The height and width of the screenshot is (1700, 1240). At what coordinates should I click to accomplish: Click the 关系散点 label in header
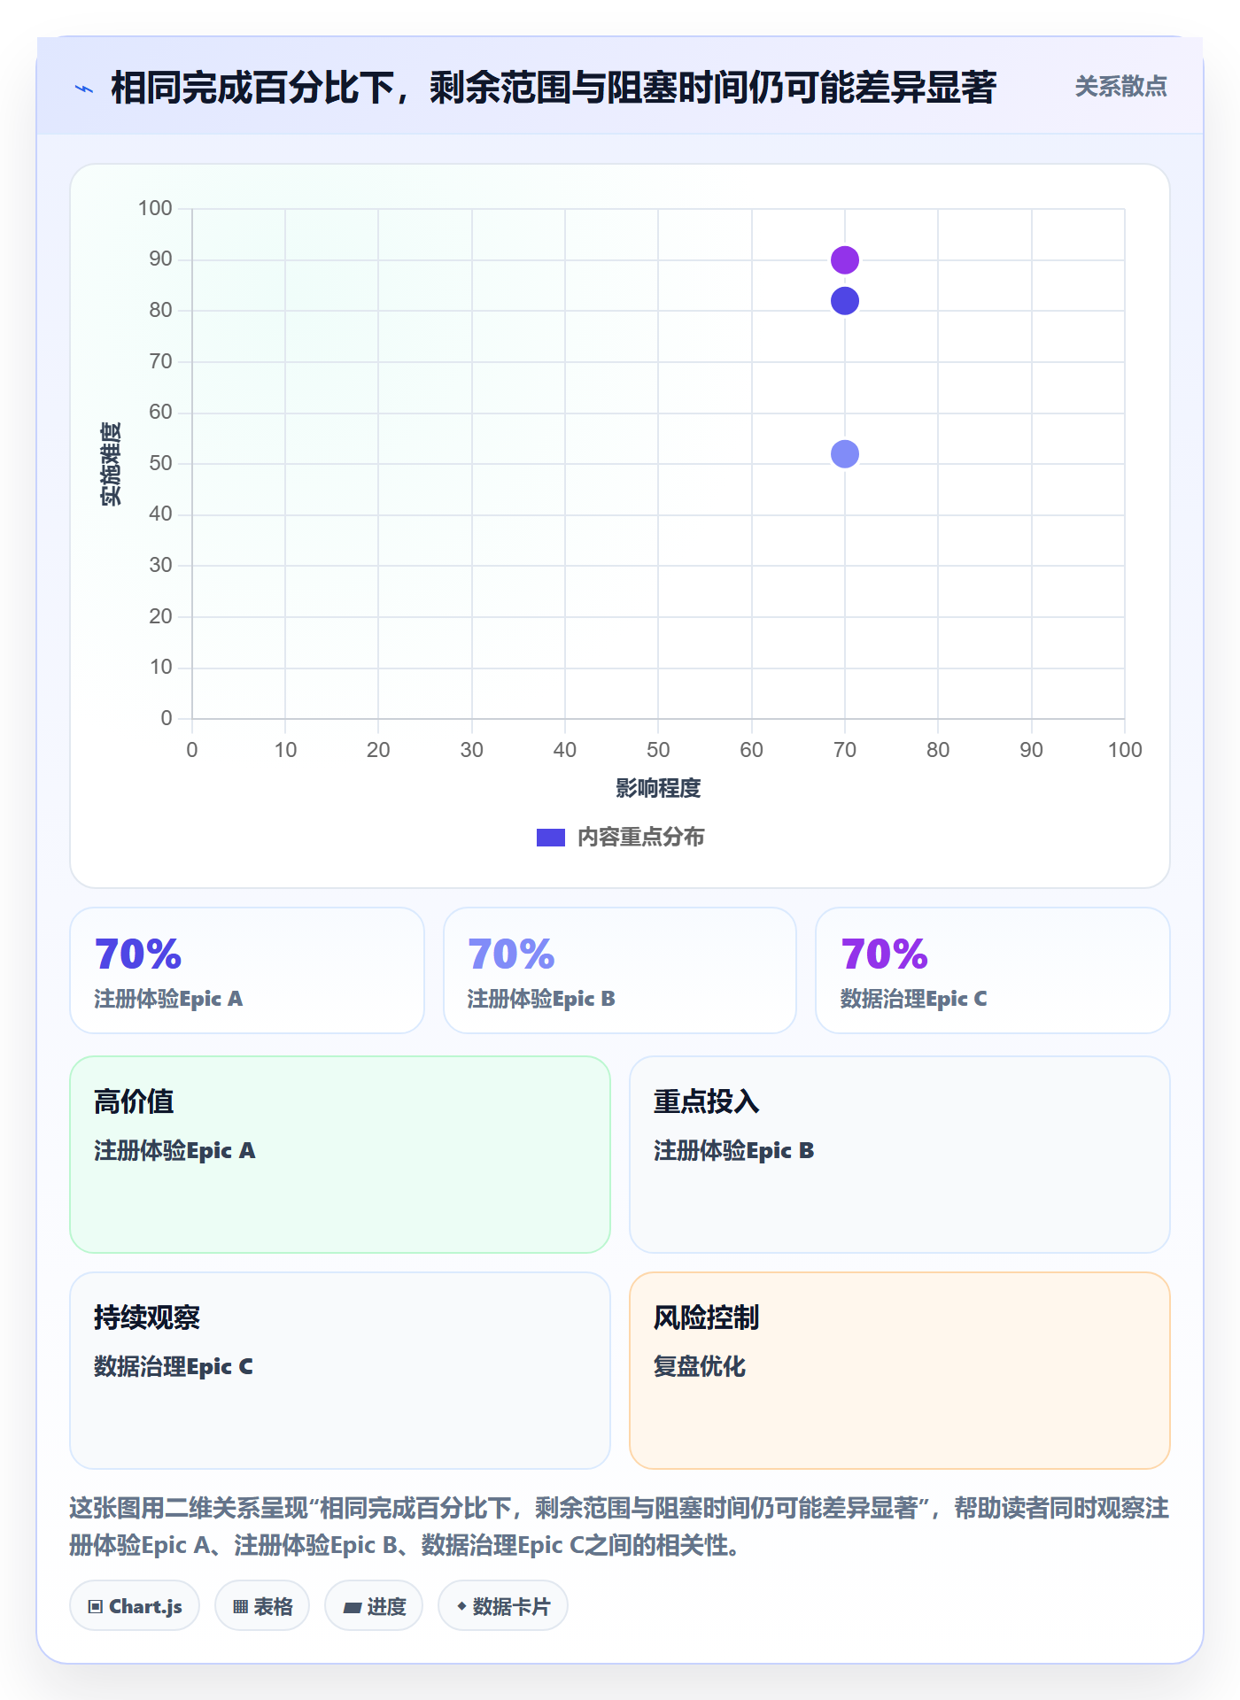pos(1120,87)
